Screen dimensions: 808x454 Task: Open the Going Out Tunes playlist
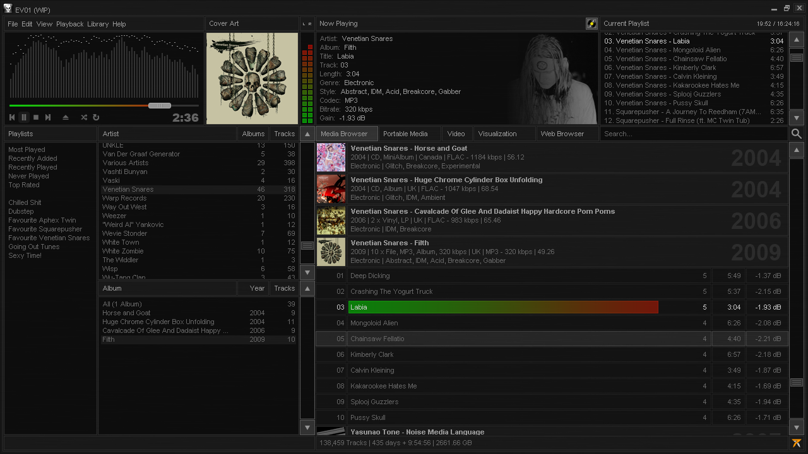point(34,247)
